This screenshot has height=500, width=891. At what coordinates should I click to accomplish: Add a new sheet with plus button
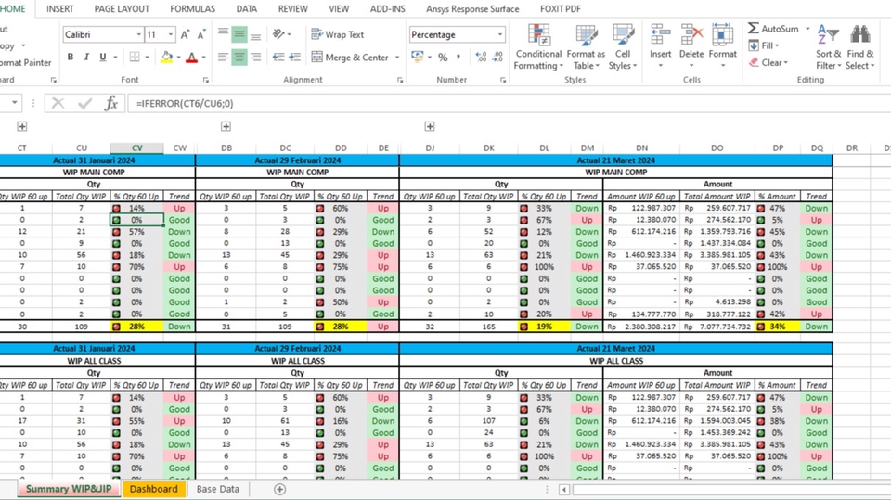[x=279, y=489]
